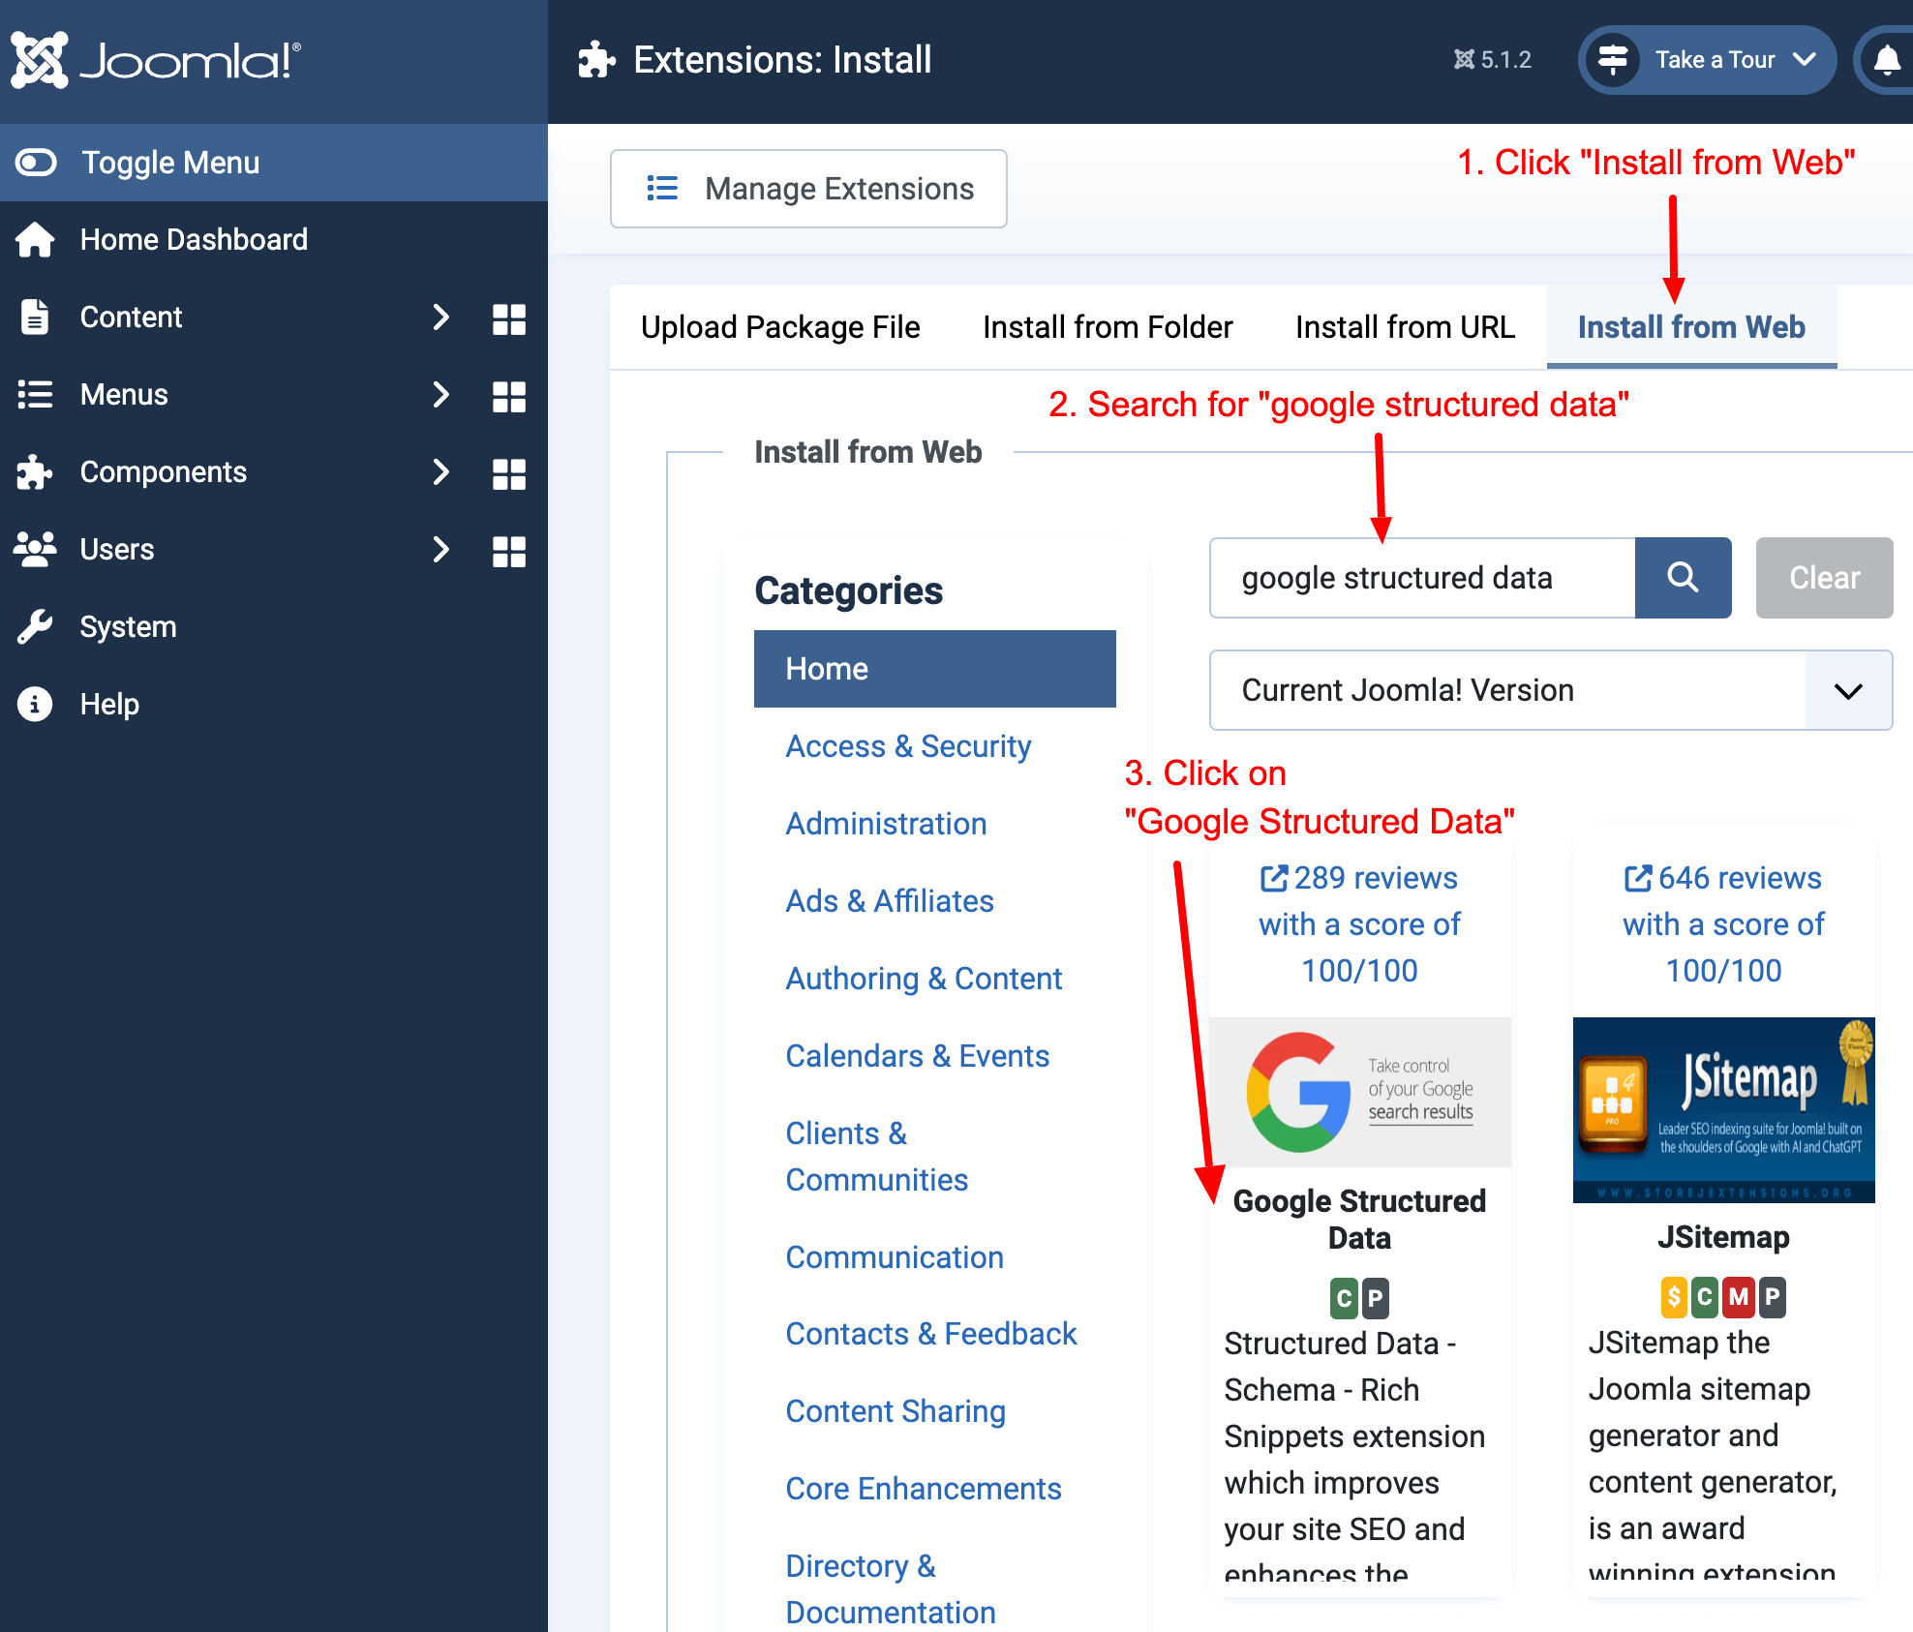
Task: Open Directory & Documentation category
Action: tap(891, 1589)
